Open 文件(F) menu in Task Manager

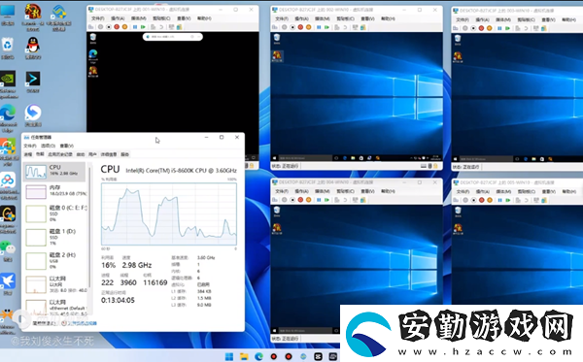(x=30, y=146)
